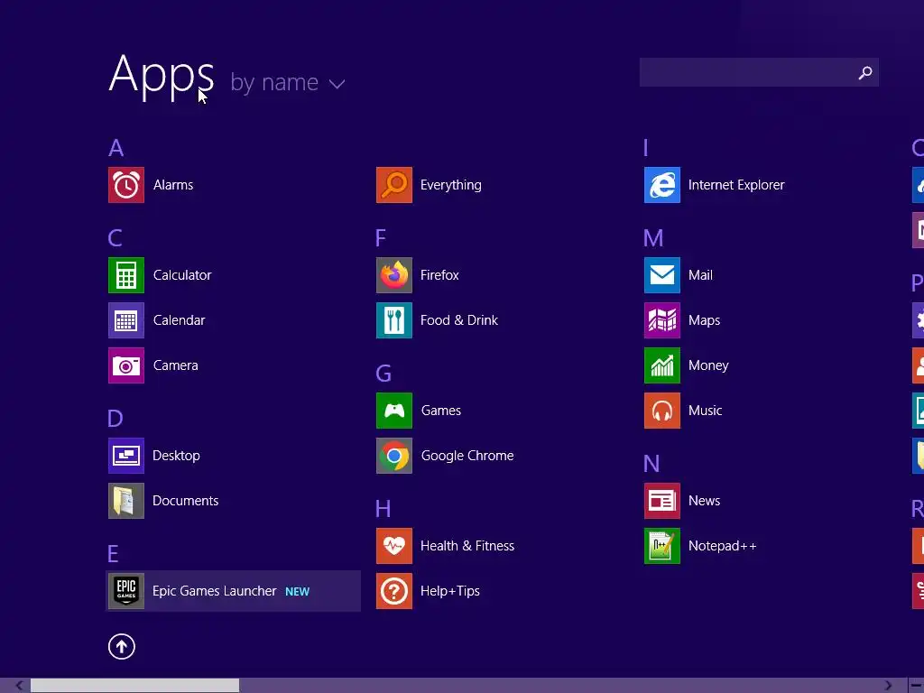
Task: Click the horizontal scrollbar thumb
Action: click(x=135, y=686)
